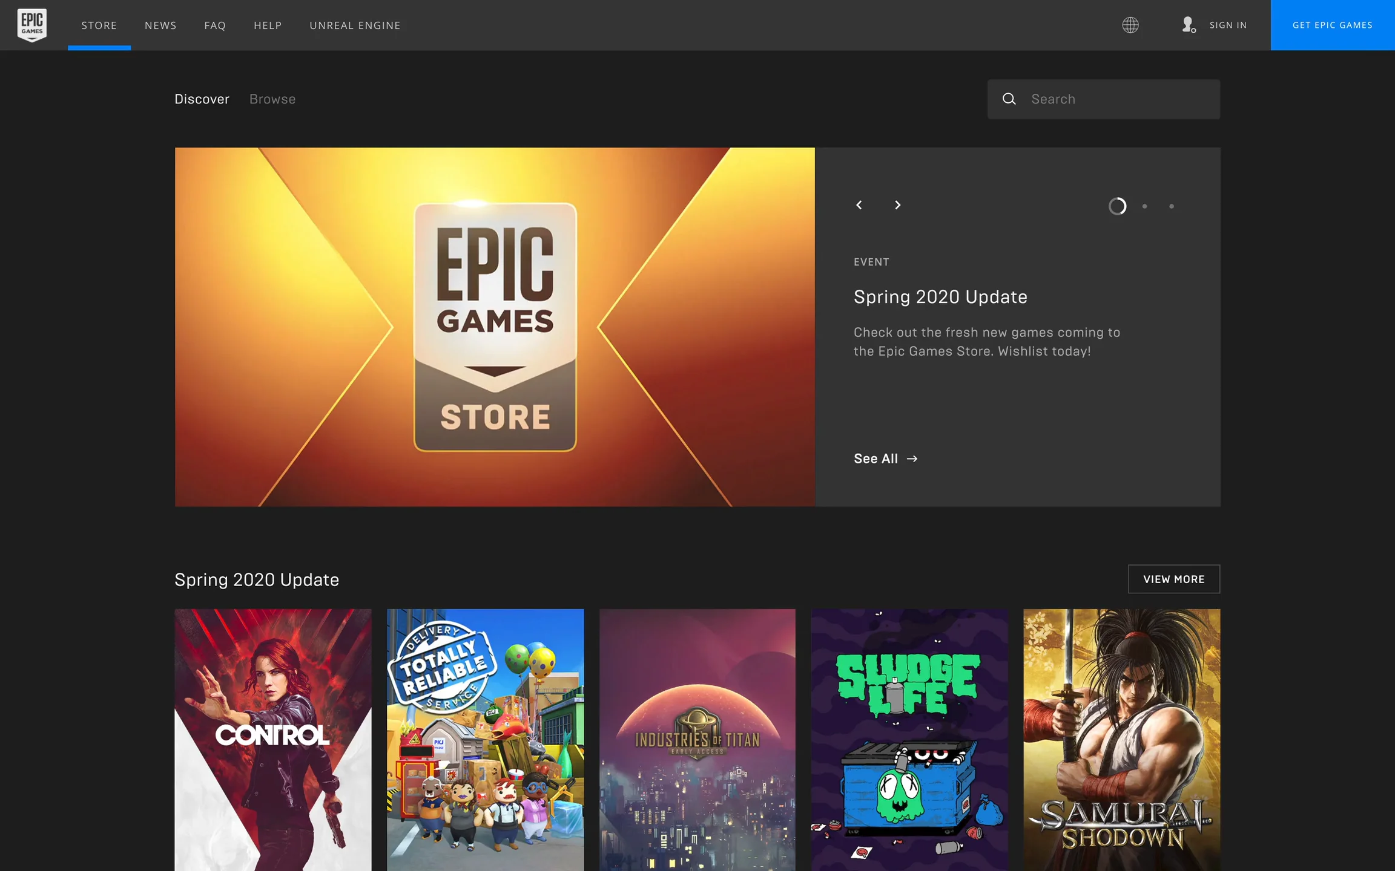
Task: Open the Sludge Life game thumbnail
Action: pyautogui.click(x=909, y=739)
